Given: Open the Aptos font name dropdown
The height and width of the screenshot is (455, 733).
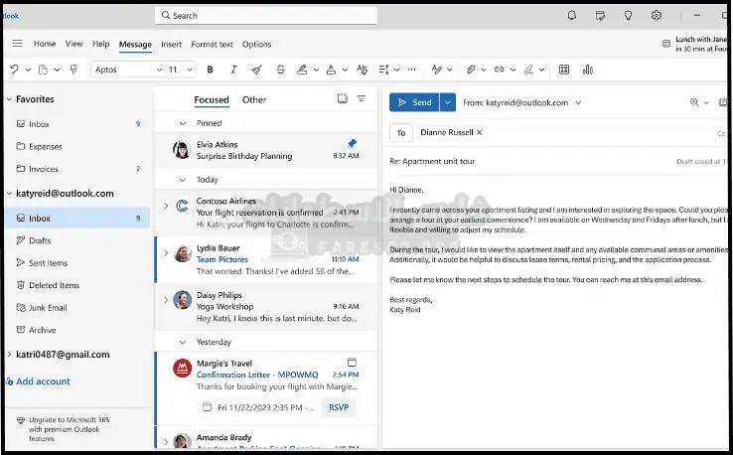Looking at the screenshot, I should click(126, 70).
